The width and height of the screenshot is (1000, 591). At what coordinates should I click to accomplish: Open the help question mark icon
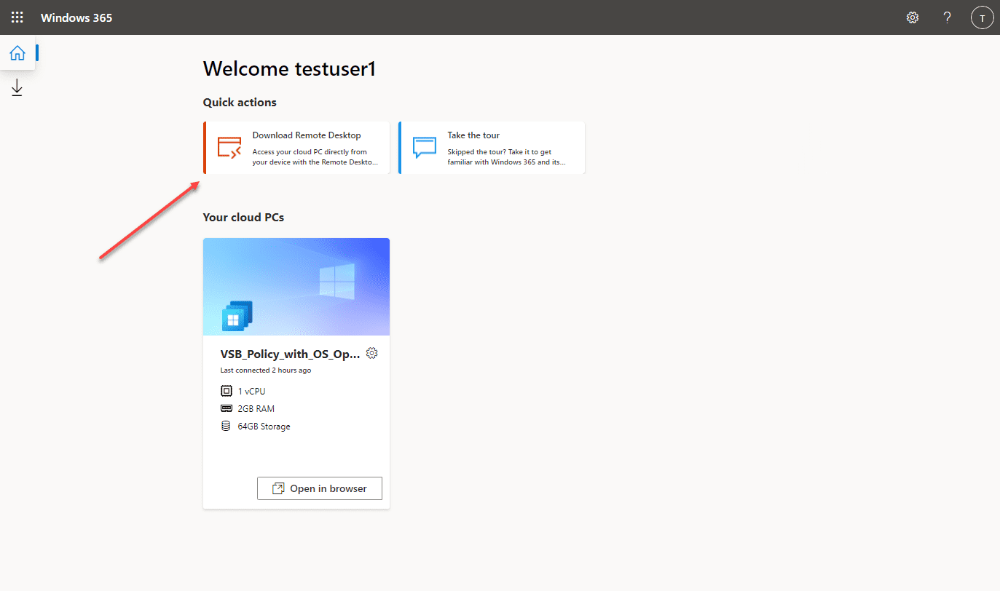tap(947, 17)
